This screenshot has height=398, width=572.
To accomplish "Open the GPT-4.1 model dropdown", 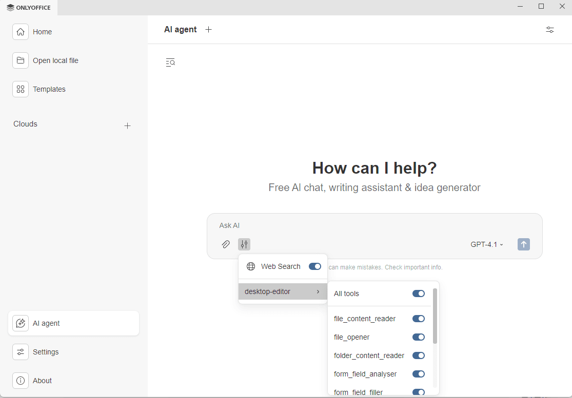I will coord(486,244).
